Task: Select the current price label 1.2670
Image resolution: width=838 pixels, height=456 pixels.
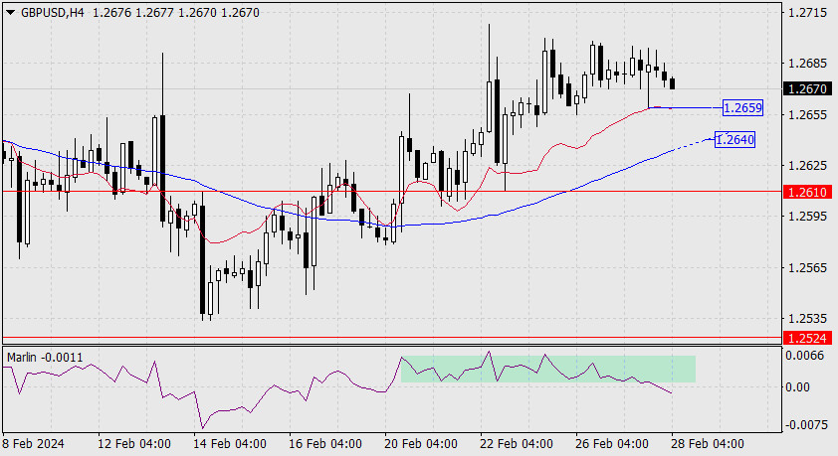Action: tap(807, 88)
